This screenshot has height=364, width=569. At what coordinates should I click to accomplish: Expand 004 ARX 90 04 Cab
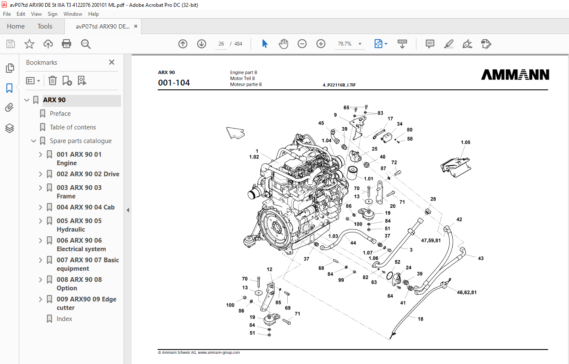click(x=41, y=207)
